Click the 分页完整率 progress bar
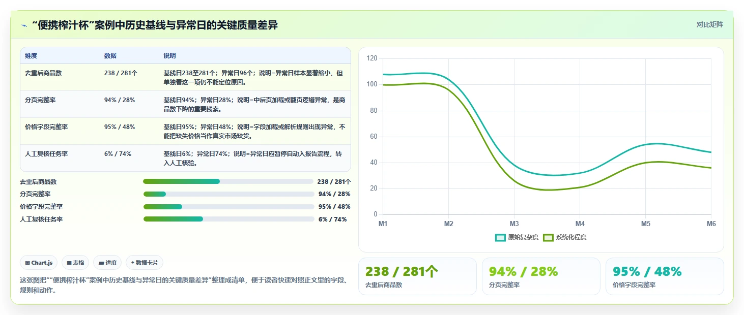This screenshot has width=744, height=315. (x=228, y=194)
